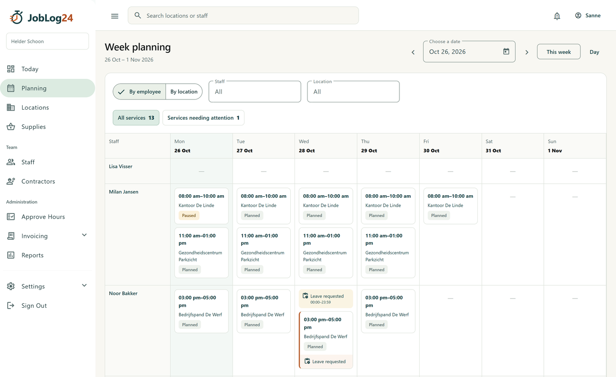Open Noor Bakker's Wednesday Bedrijfspand De Werf shift

coord(326,340)
